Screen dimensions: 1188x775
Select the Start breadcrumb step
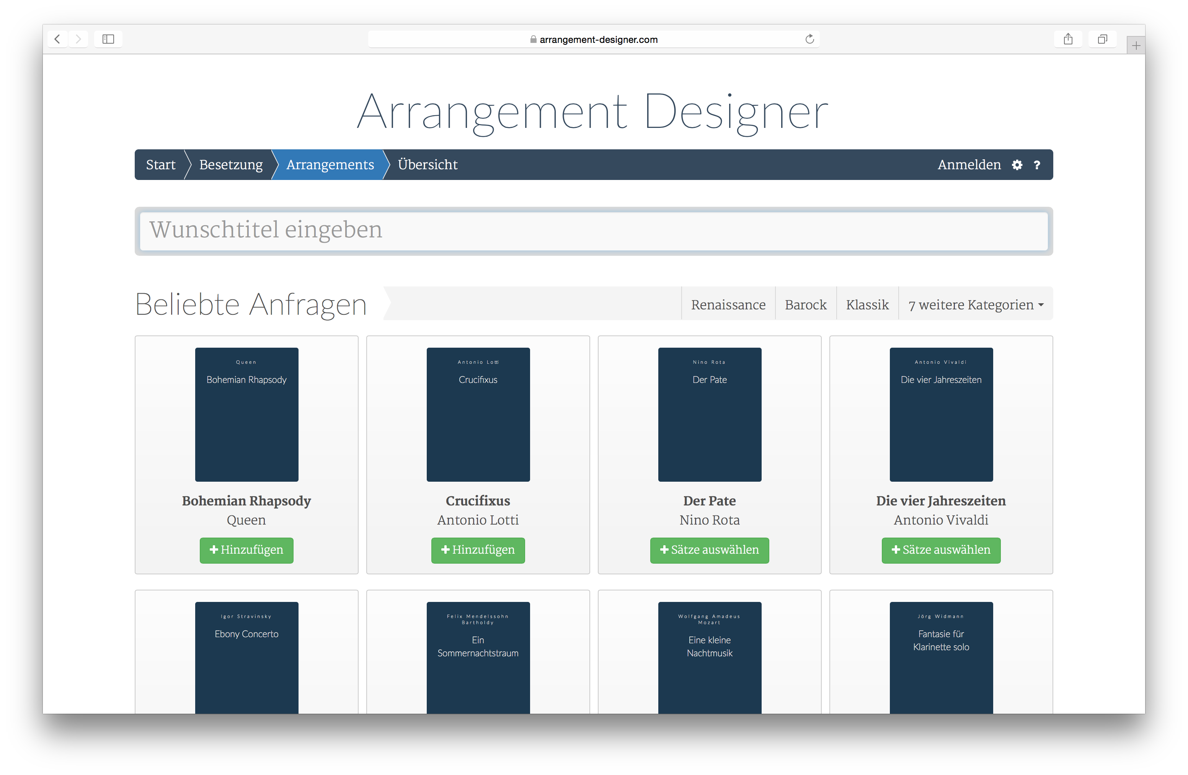tap(160, 165)
